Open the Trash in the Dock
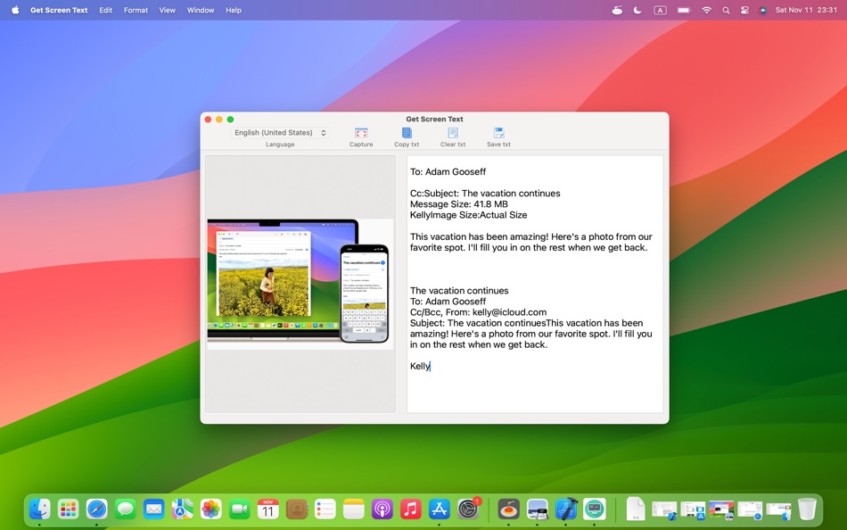The width and height of the screenshot is (847, 530). 807,509
